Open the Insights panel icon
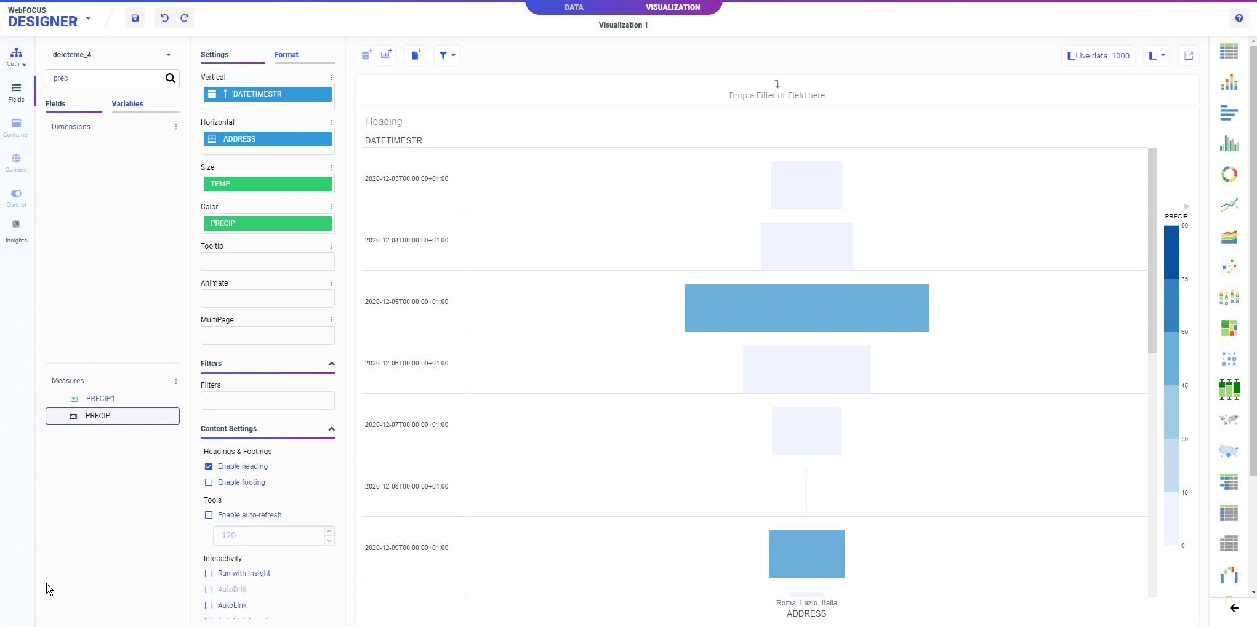 pyautogui.click(x=16, y=231)
